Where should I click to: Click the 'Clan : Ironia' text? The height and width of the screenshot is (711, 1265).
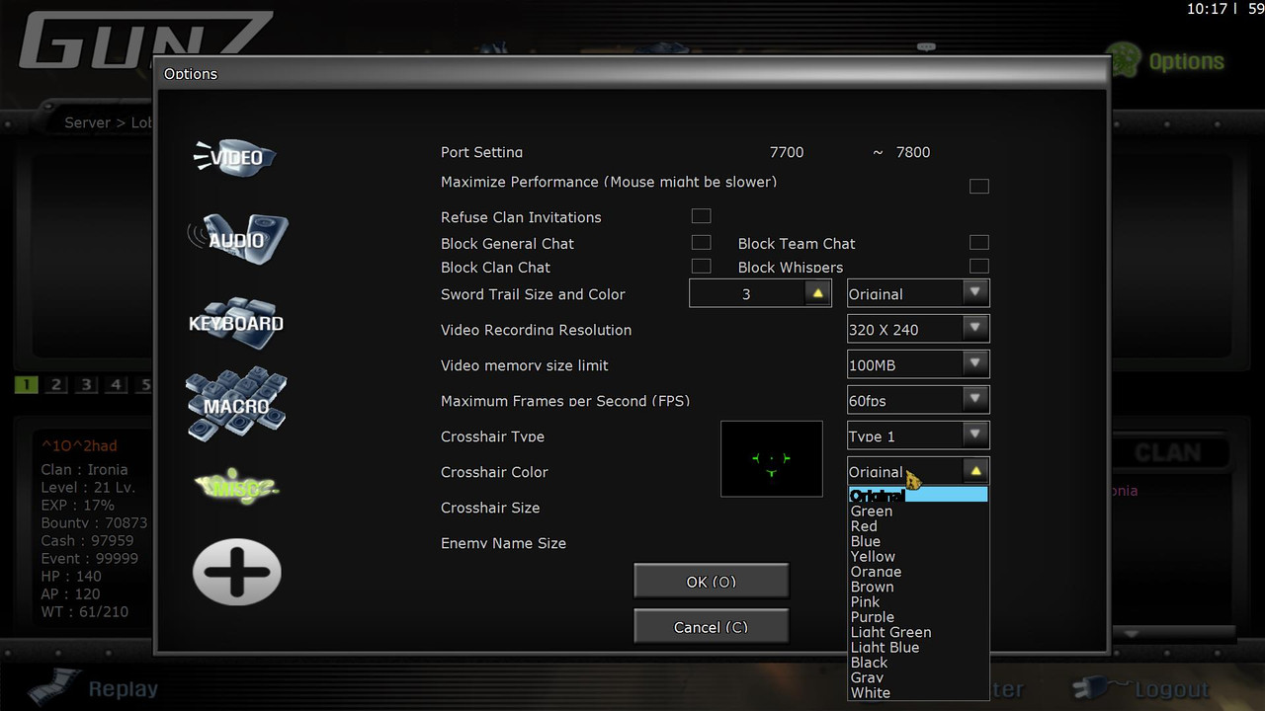coord(84,470)
